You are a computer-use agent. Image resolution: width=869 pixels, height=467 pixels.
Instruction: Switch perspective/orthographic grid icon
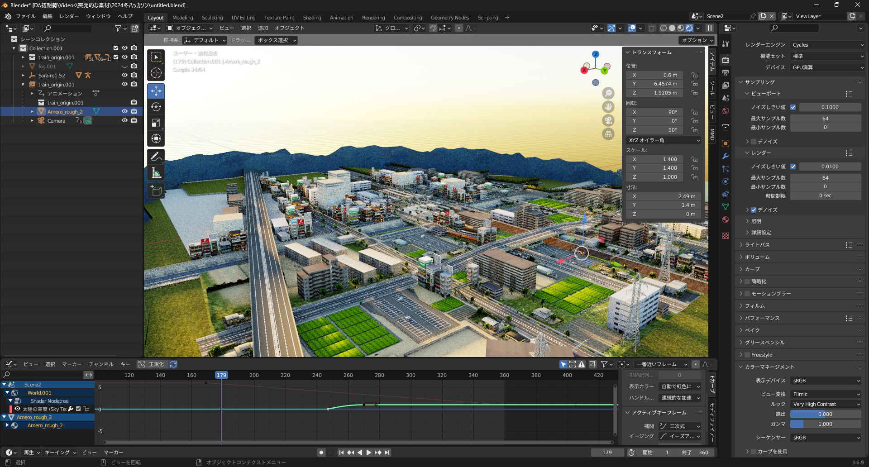click(x=608, y=134)
